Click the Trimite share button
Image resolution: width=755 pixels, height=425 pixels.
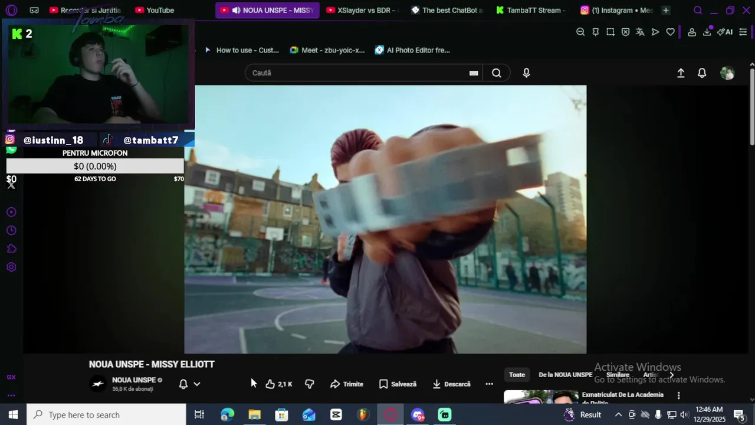point(347,384)
